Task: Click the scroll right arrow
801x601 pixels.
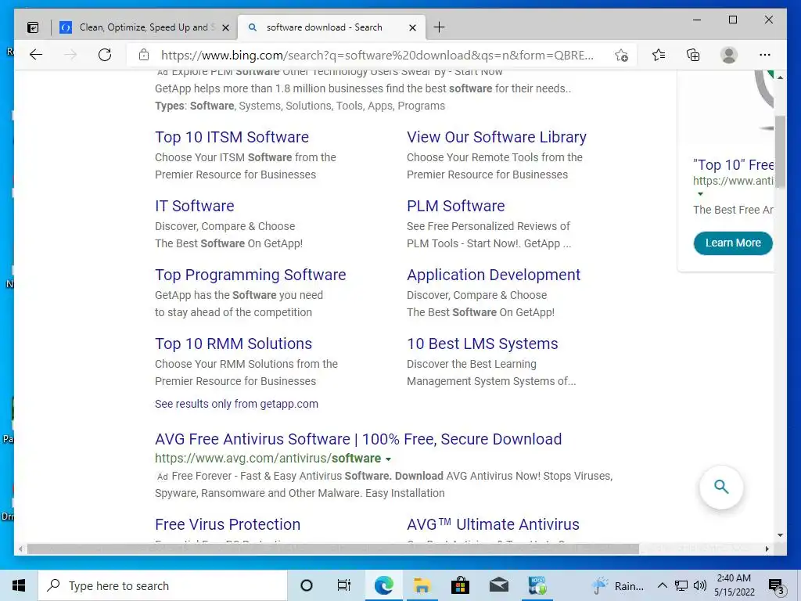Action: click(x=767, y=549)
